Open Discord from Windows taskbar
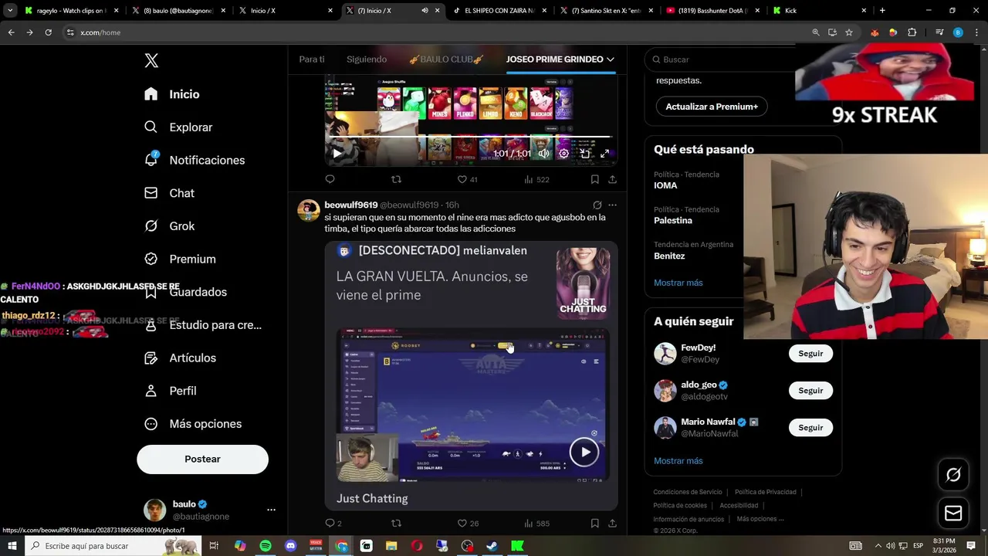The width and height of the screenshot is (988, 556). click(x=290, y=546)
